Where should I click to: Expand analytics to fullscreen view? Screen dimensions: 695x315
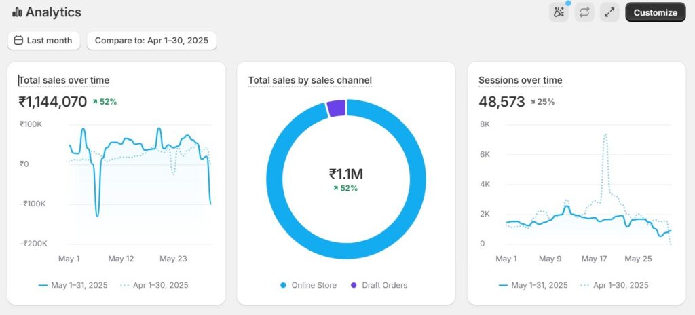(609, 12)
